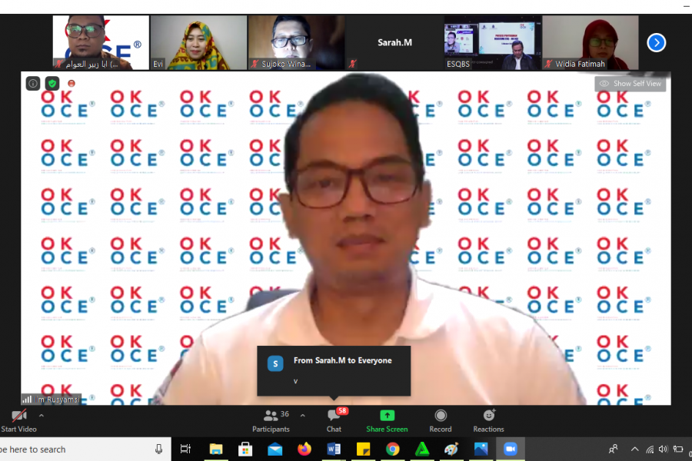
Task: Expand the arrow next to Participants
Action: click(x=302, y=415)
